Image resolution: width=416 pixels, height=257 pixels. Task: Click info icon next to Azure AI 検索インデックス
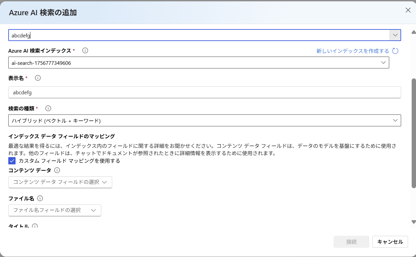[x=85, y=51]
